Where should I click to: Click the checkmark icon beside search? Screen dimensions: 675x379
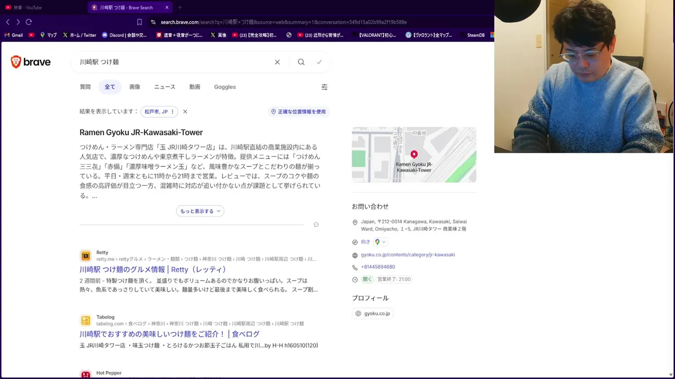(x=319, y=62)
